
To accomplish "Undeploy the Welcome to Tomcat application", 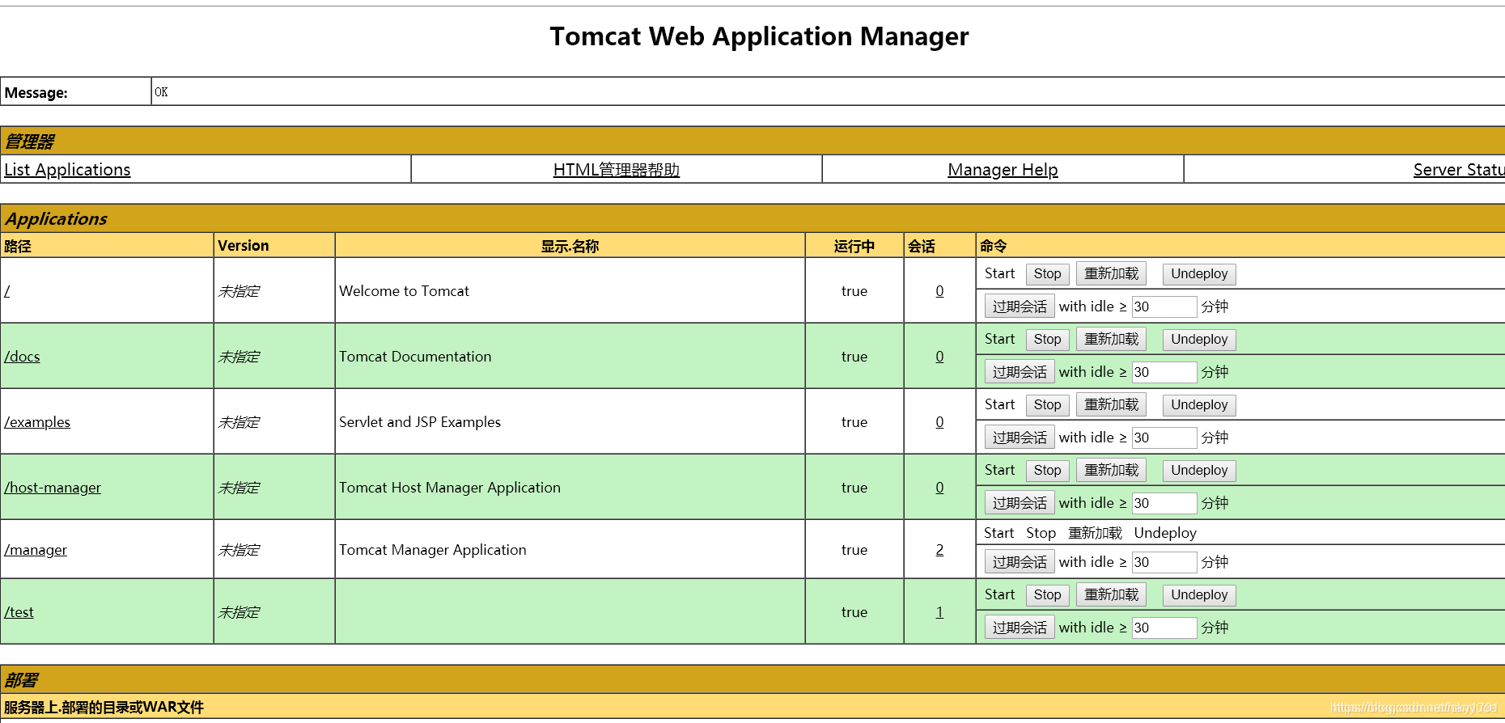I will tap(1199, 274).
